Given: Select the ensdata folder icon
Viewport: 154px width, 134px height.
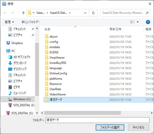Looking at the screenshot, I should 47,47.
